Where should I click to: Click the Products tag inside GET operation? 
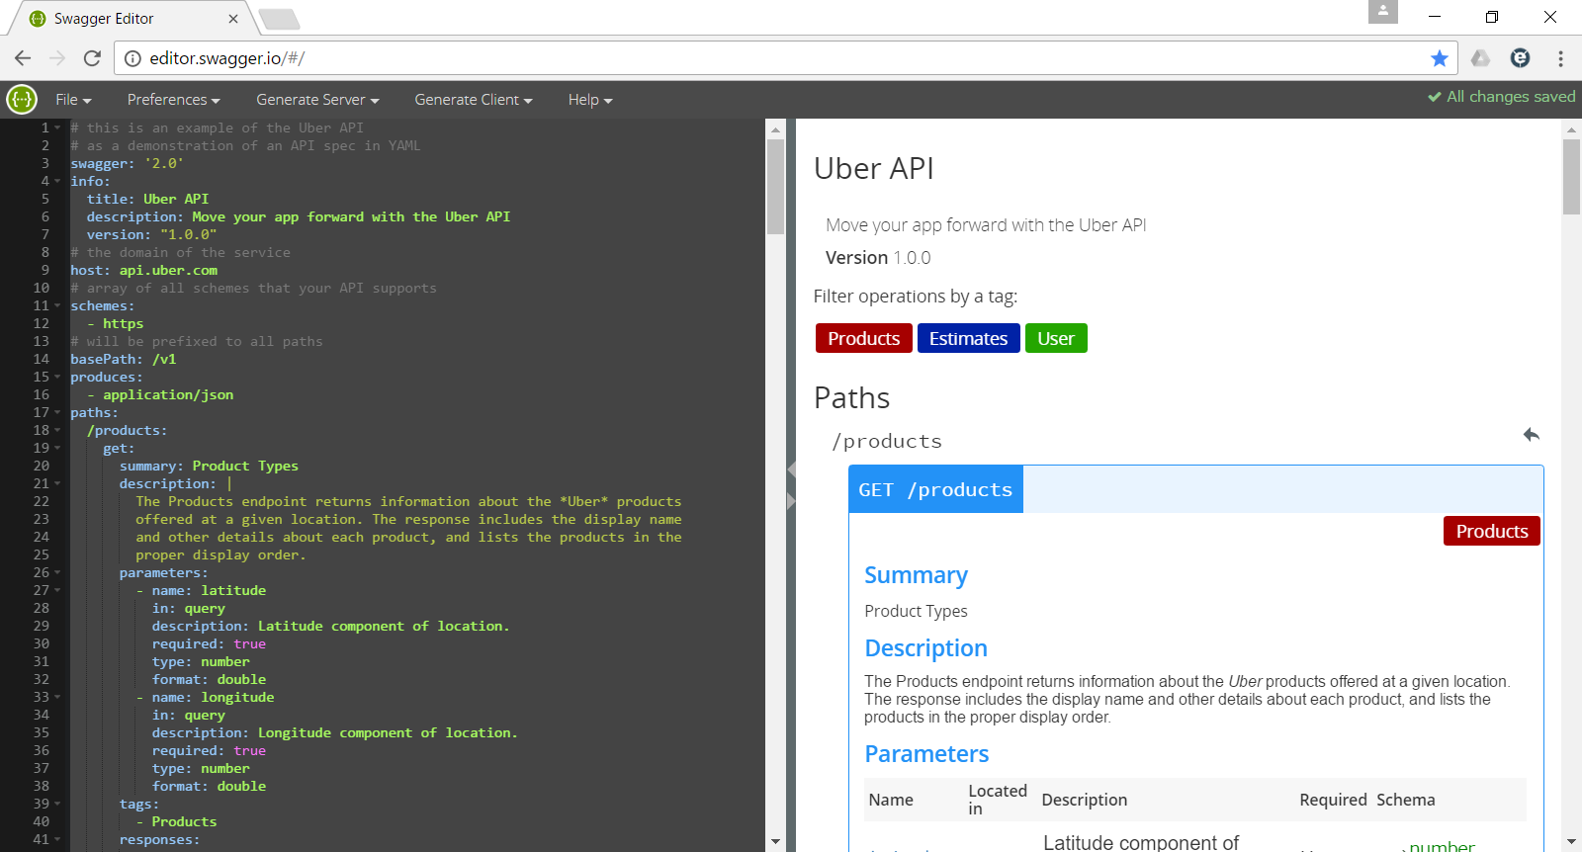tap(1492, 531)
